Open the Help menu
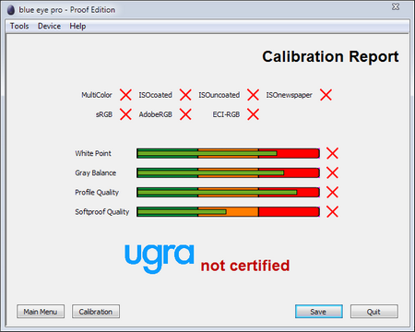The image size is (415, 332). [77, 26]
